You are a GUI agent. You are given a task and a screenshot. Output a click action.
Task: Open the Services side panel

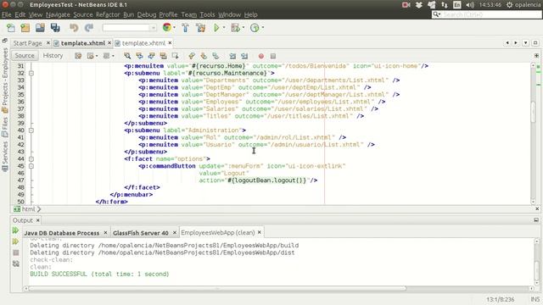pyautogui.click(x=5, y=156)
